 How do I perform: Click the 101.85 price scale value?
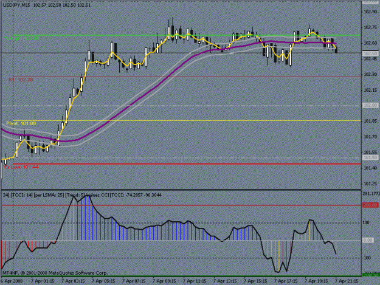point(370,121)
